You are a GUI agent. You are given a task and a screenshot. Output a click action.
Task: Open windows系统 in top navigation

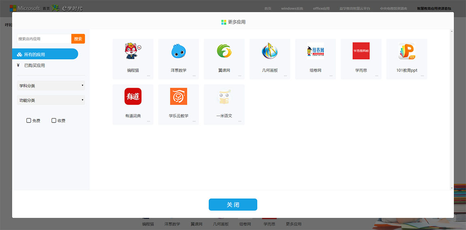(x=292, y=8)
